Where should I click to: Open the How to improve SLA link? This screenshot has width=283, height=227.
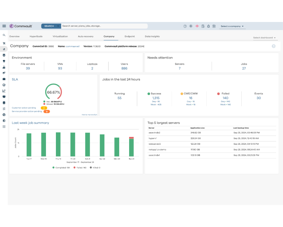(89, 115)
